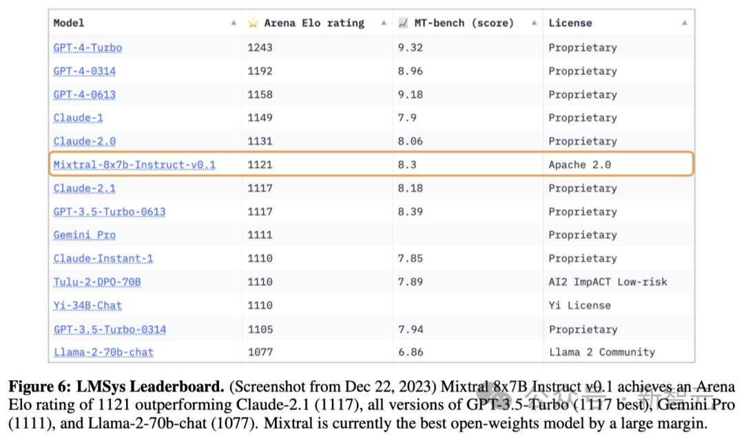
Task: Open the Claude-2.0 model link
Action: click(85, 142)
